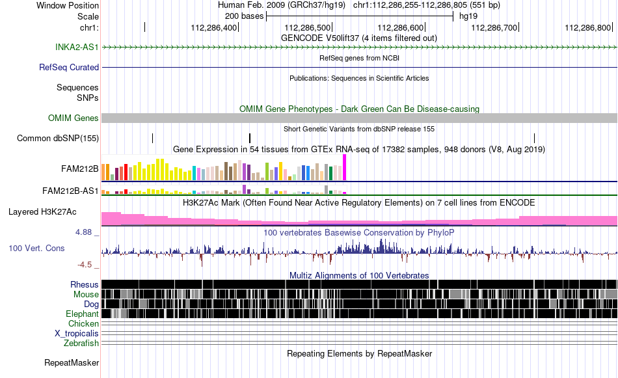The height and width of the screenshot is (378, 618).
Task: Click the small bar chart beside FAM212B-AS1
Action: pos(224,189)
